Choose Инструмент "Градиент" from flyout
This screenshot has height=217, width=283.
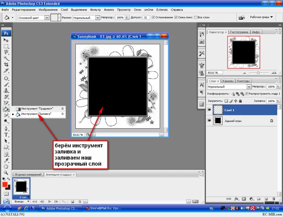tap(38, 109)
